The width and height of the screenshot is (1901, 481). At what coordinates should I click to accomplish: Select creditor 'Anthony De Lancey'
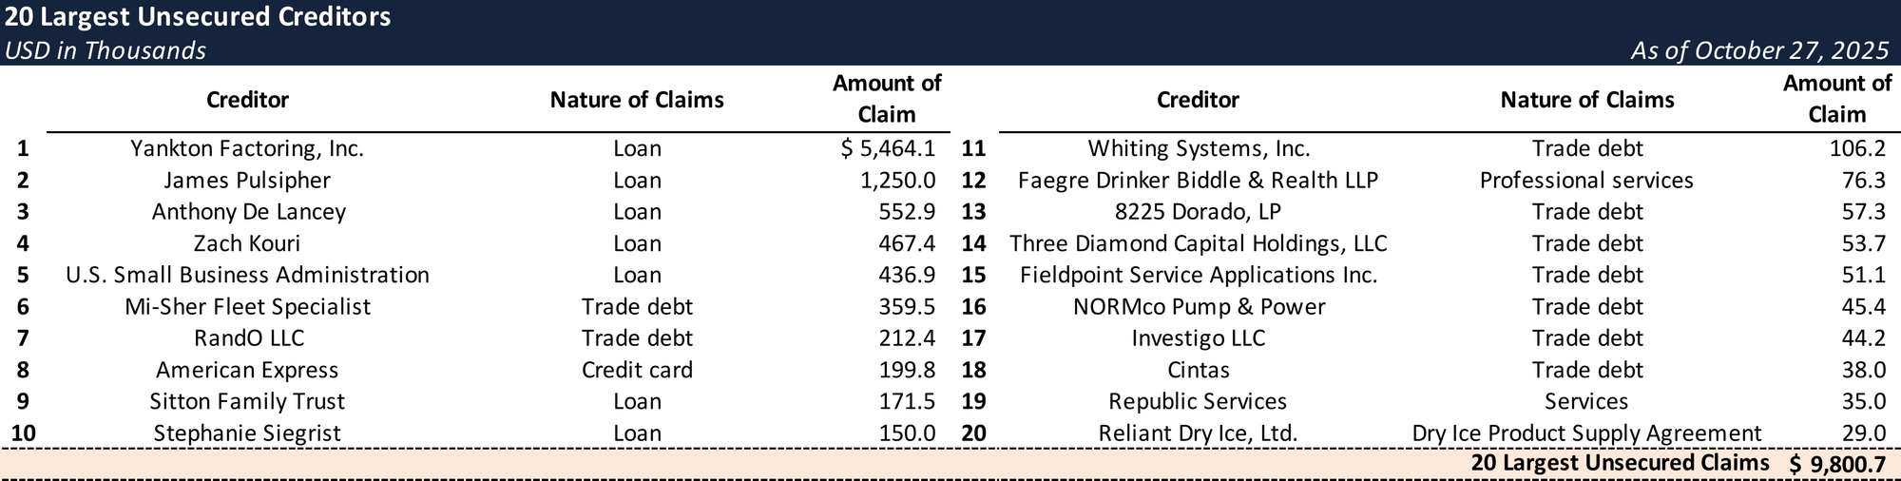(248, 212)
